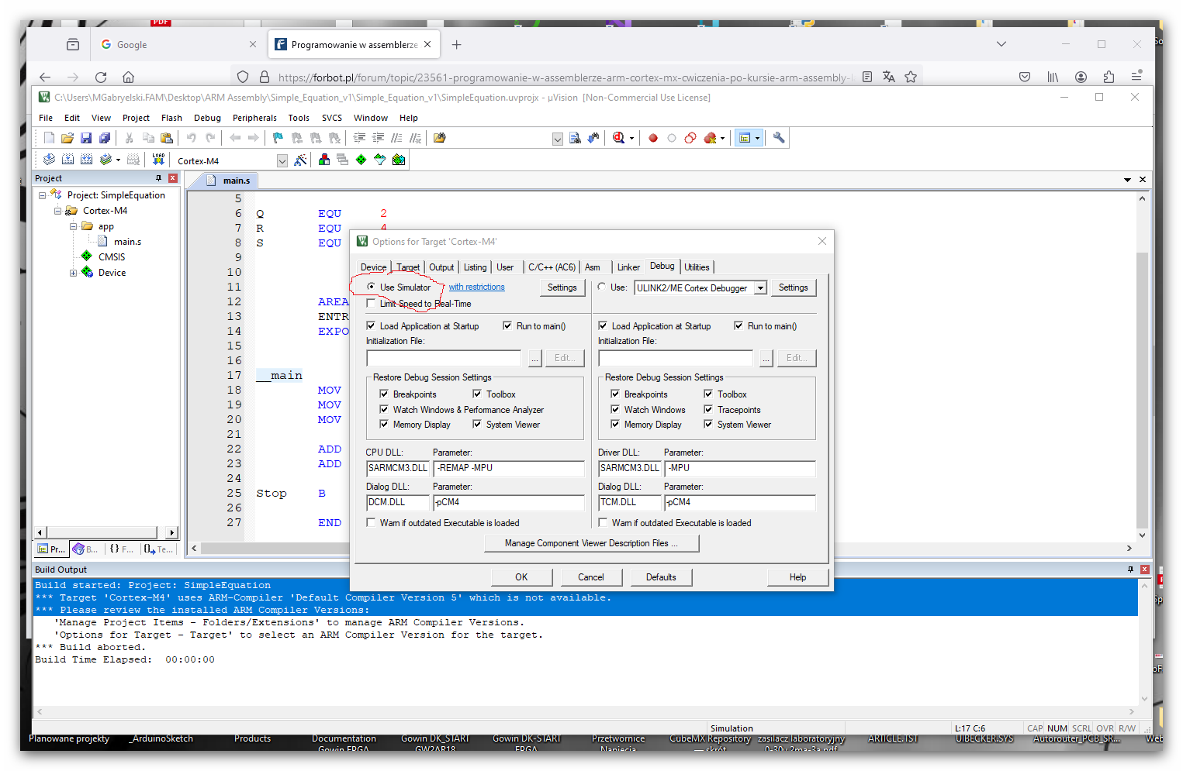Open the 'with restrictions' link
1183x771 pixels.
click(476, 287)
